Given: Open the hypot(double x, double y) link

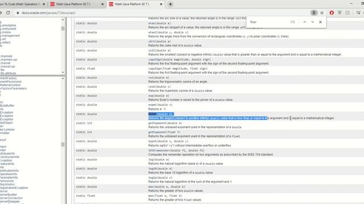Looking at the screenshot, I should point(168,141).
